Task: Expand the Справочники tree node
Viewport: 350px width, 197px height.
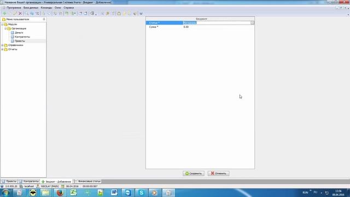Action: 2,45
